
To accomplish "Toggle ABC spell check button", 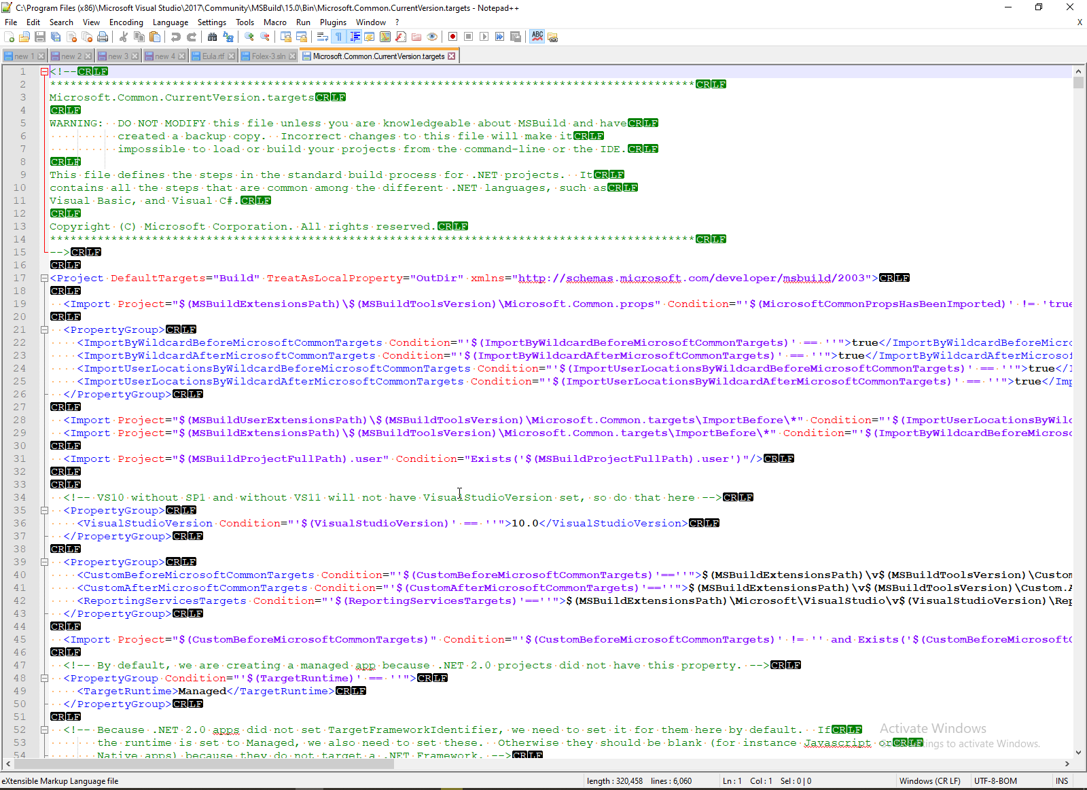I will 537,37.
